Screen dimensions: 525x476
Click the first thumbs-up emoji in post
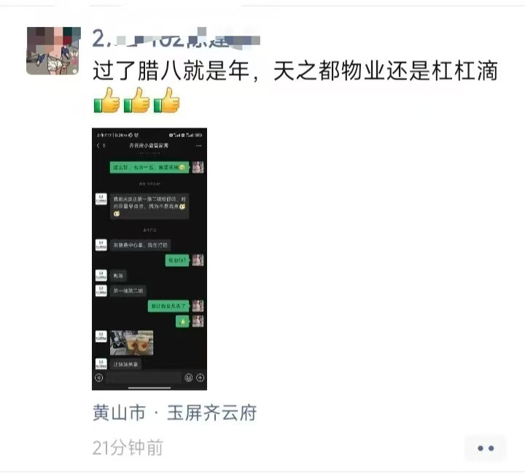(106, 100)
